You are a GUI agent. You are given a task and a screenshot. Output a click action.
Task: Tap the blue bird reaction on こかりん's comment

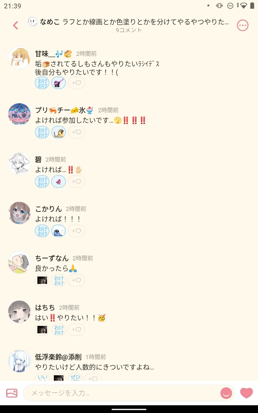(59, 231)
